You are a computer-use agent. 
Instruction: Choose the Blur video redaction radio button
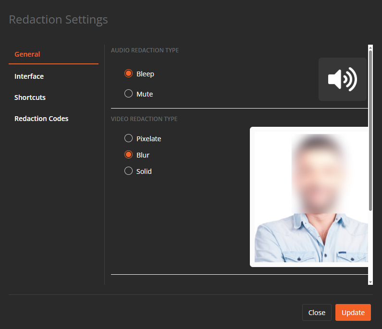point(128,155)
